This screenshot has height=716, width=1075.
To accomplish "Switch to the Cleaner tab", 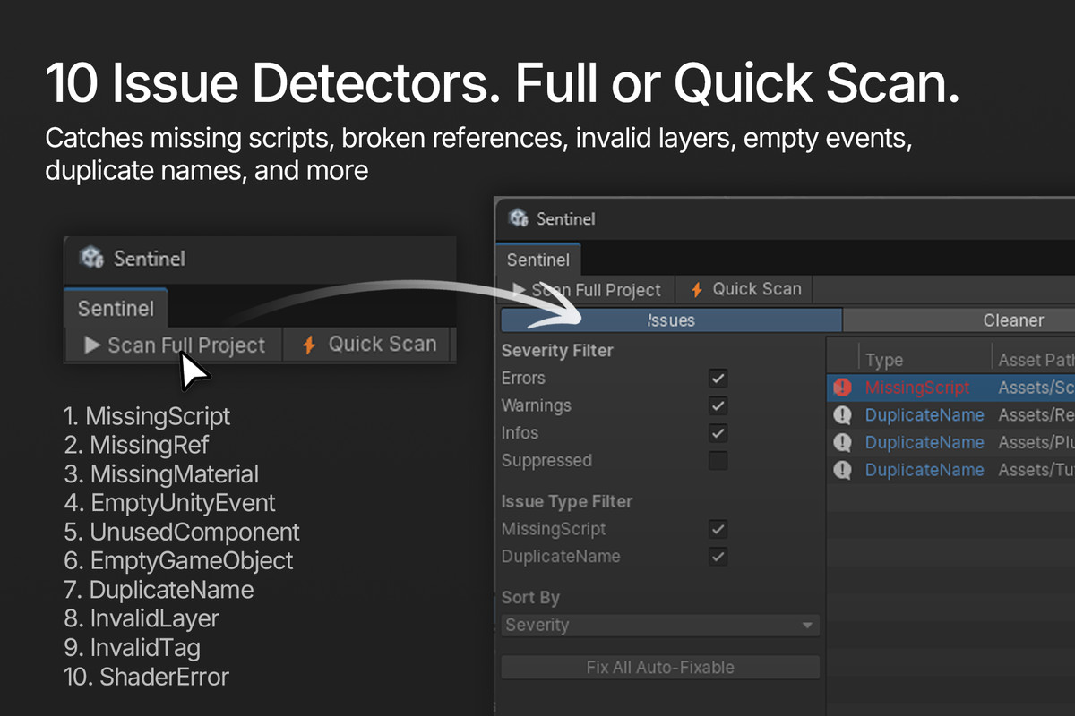I will point(959,320).
